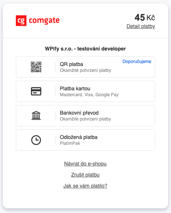Open the Jak se vám platilo? link

(x=85, y=186)
